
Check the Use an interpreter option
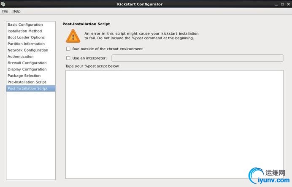[x=68, y=58]
